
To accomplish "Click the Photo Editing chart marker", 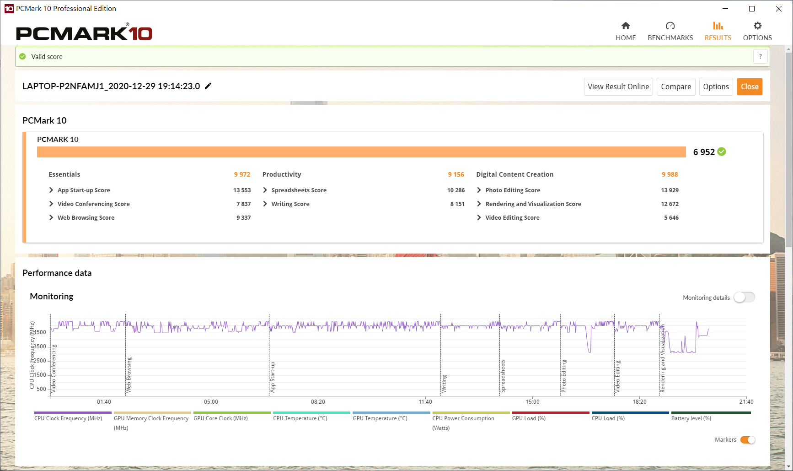I will pyautogui.click(x=564, y=376).
